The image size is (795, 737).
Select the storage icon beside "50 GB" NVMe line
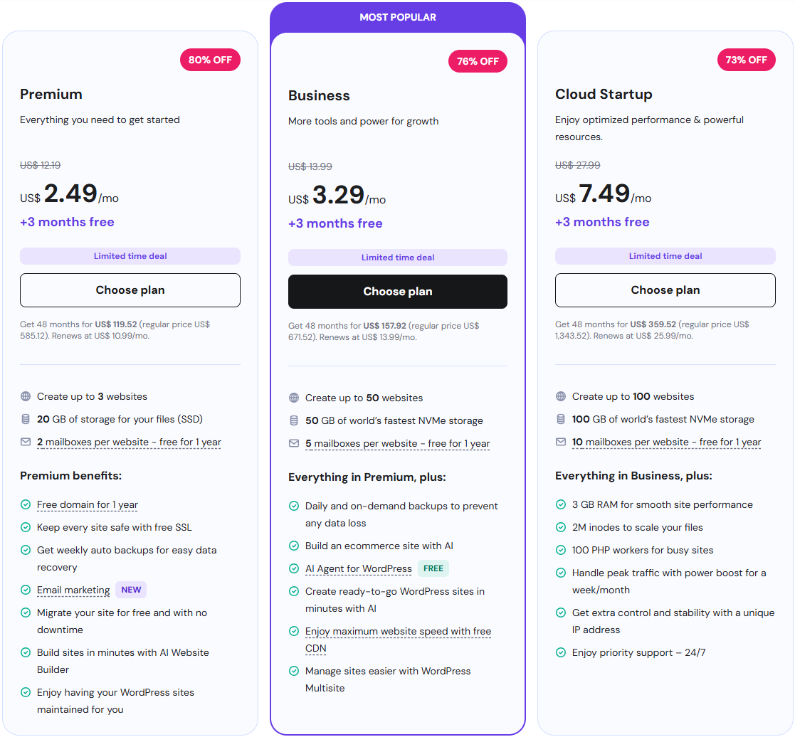[294, 421]
